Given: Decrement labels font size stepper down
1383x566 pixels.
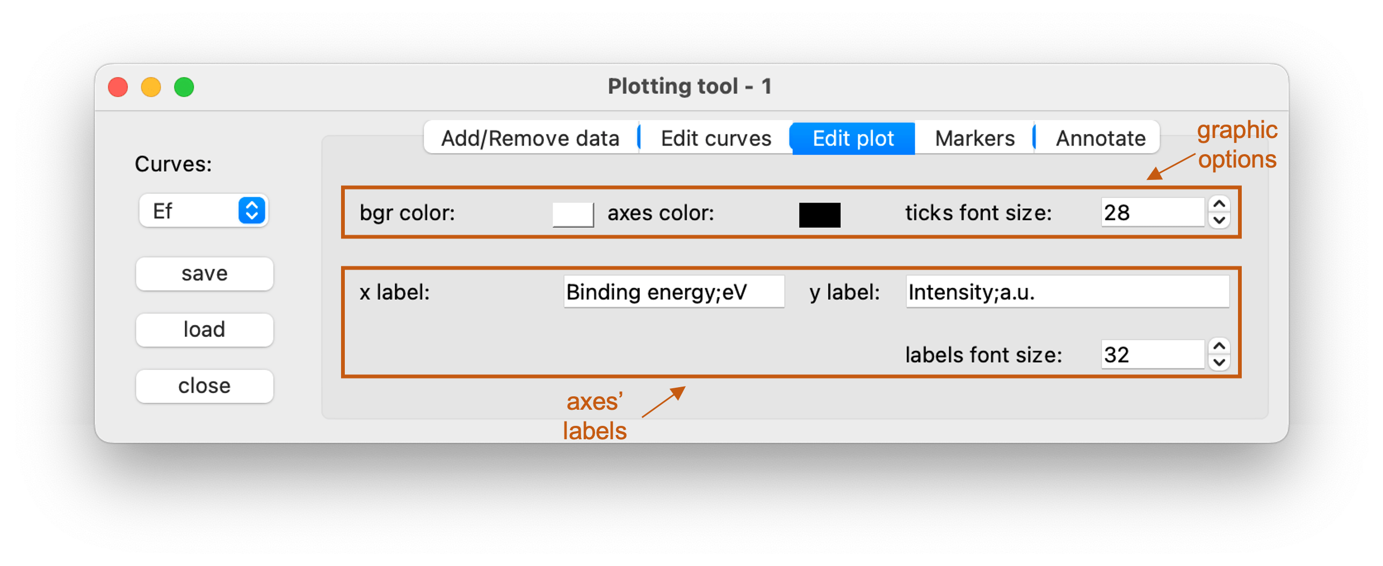Looking at the screenshot, I should coord(1219,362).
